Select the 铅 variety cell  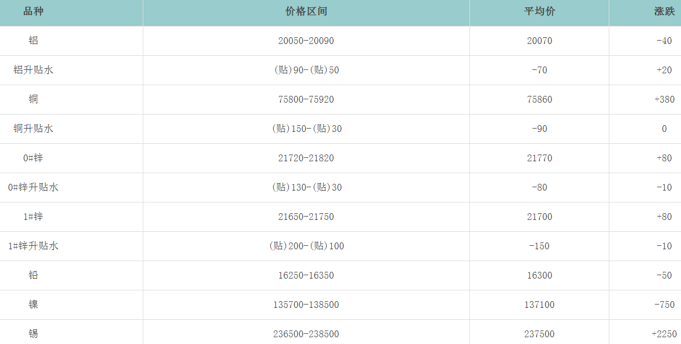33,275
